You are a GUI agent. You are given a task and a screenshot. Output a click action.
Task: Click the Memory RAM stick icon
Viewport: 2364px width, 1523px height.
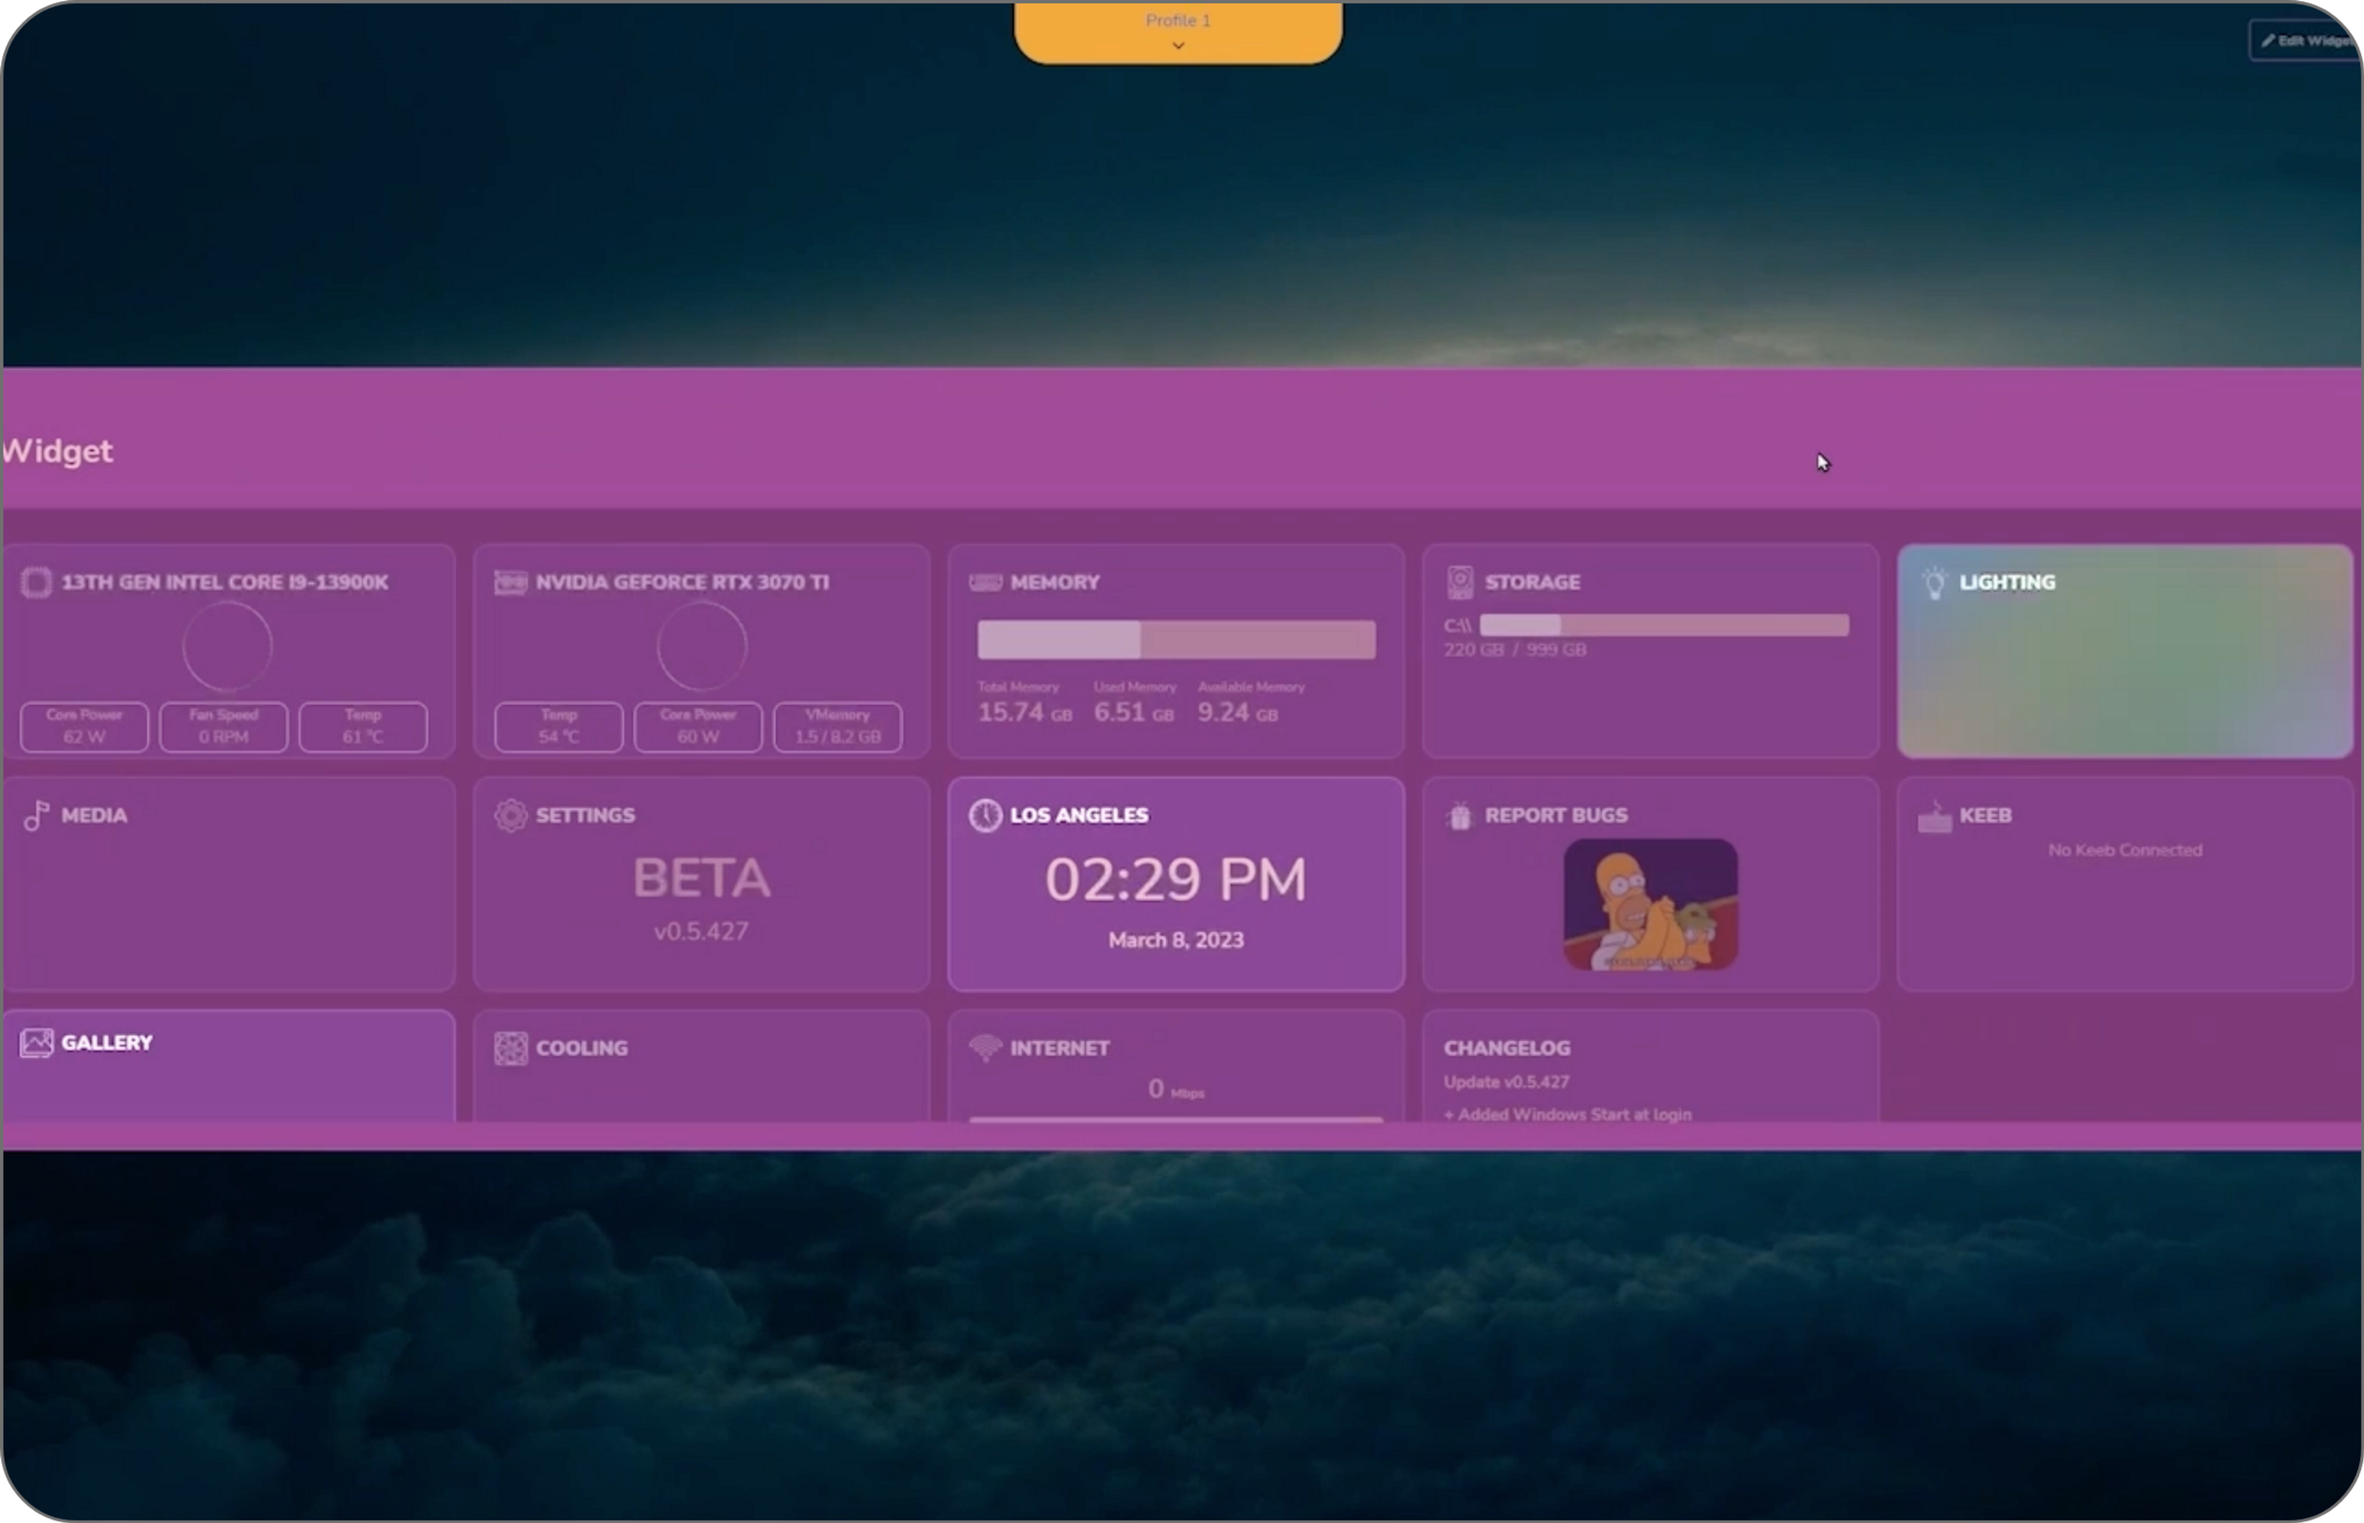point(985,582)
